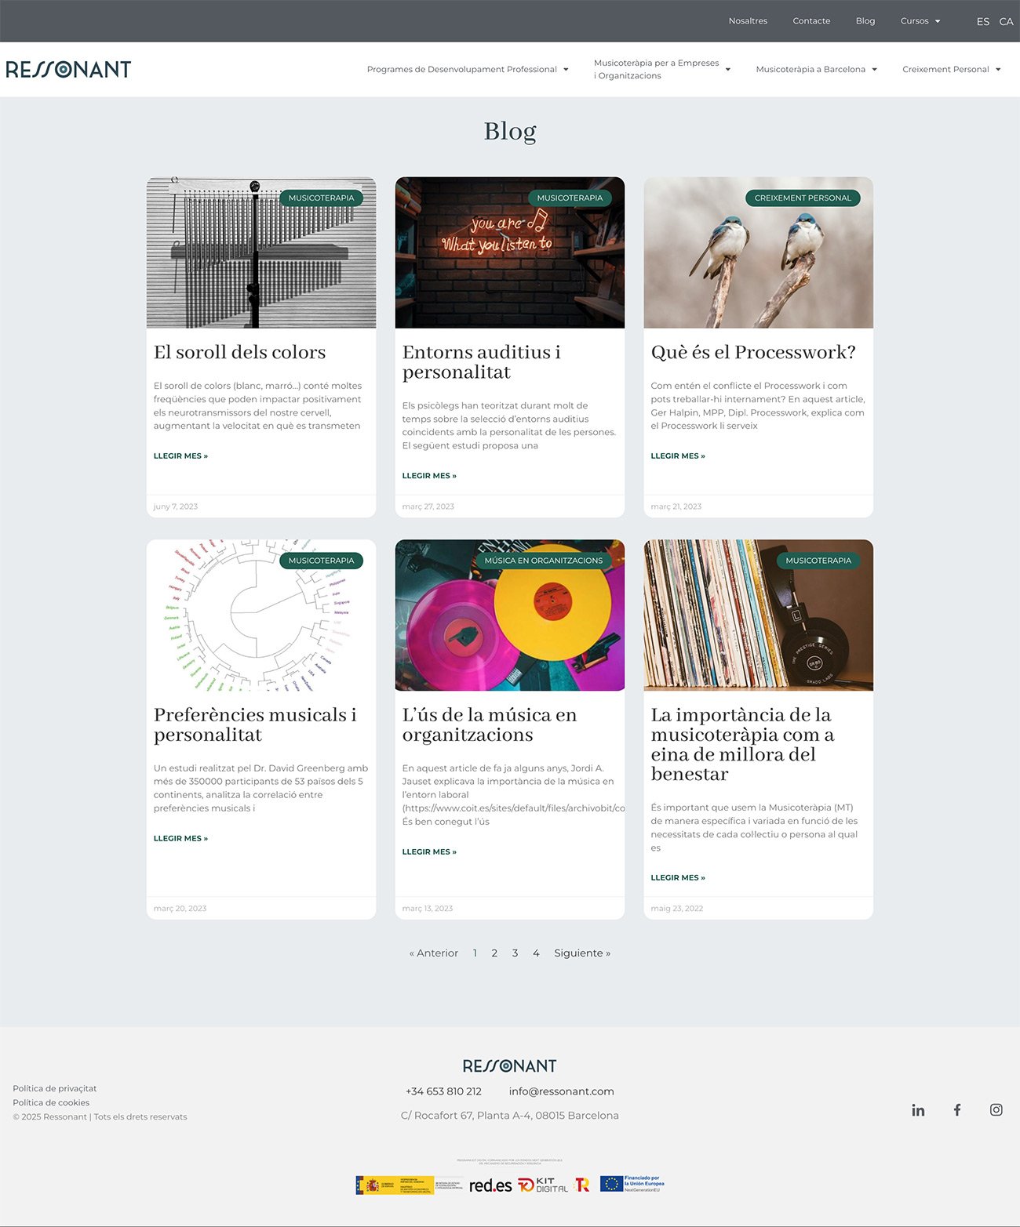The width and height of the screenshot is (1020, 1227).
Task: Switch language to ES
Action: [x=982, y=21]
